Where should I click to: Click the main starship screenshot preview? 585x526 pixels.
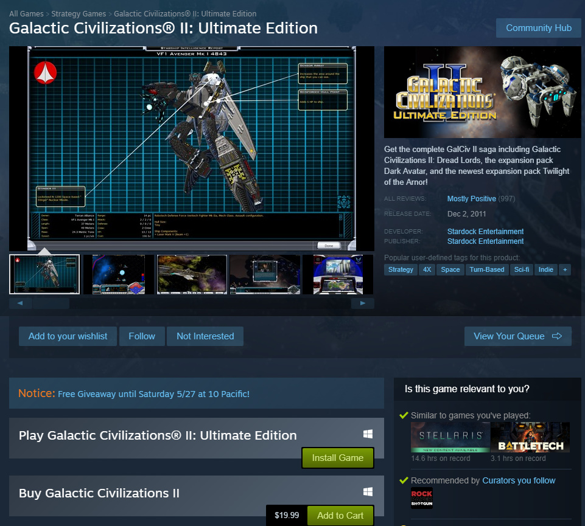pyautogui.click(x=191, y=148)
